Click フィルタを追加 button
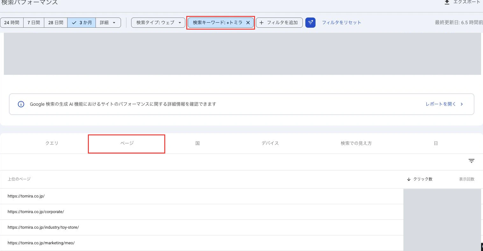The width and height of the screenshot is (483, 251). coord(279,23)
